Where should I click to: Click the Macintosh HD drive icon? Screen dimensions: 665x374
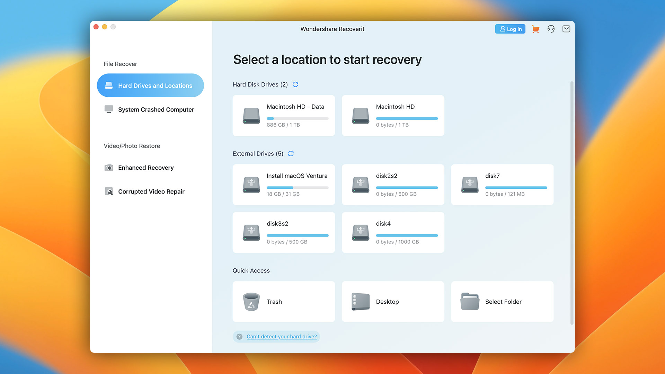pos(361,116)
